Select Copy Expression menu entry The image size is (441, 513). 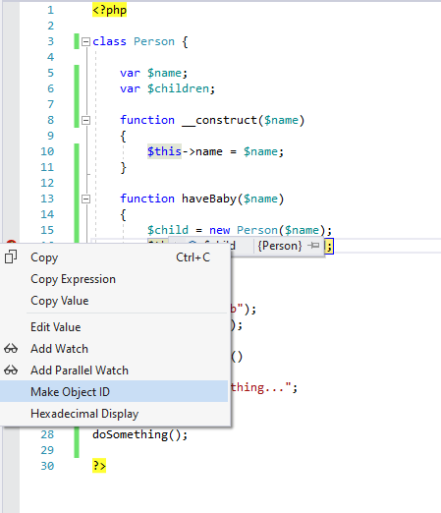[114, 279]
